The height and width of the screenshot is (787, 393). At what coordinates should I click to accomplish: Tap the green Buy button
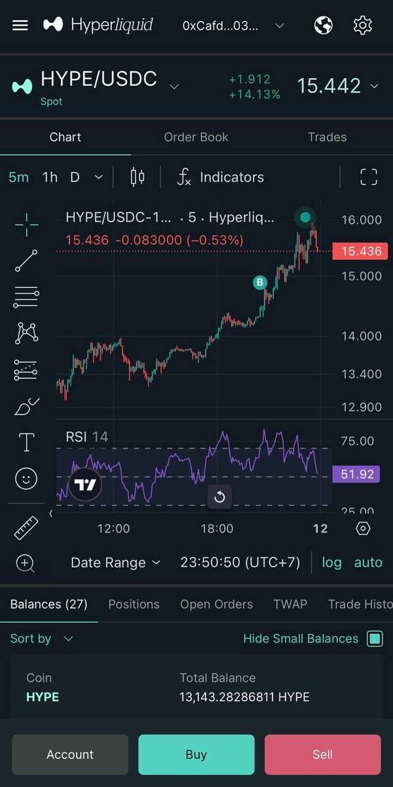click(196, 755)
